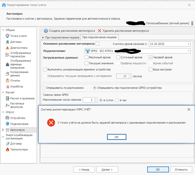Select the Отчеты icon in sidebar
The image size is (195, 175).
[x=8, y=81]
